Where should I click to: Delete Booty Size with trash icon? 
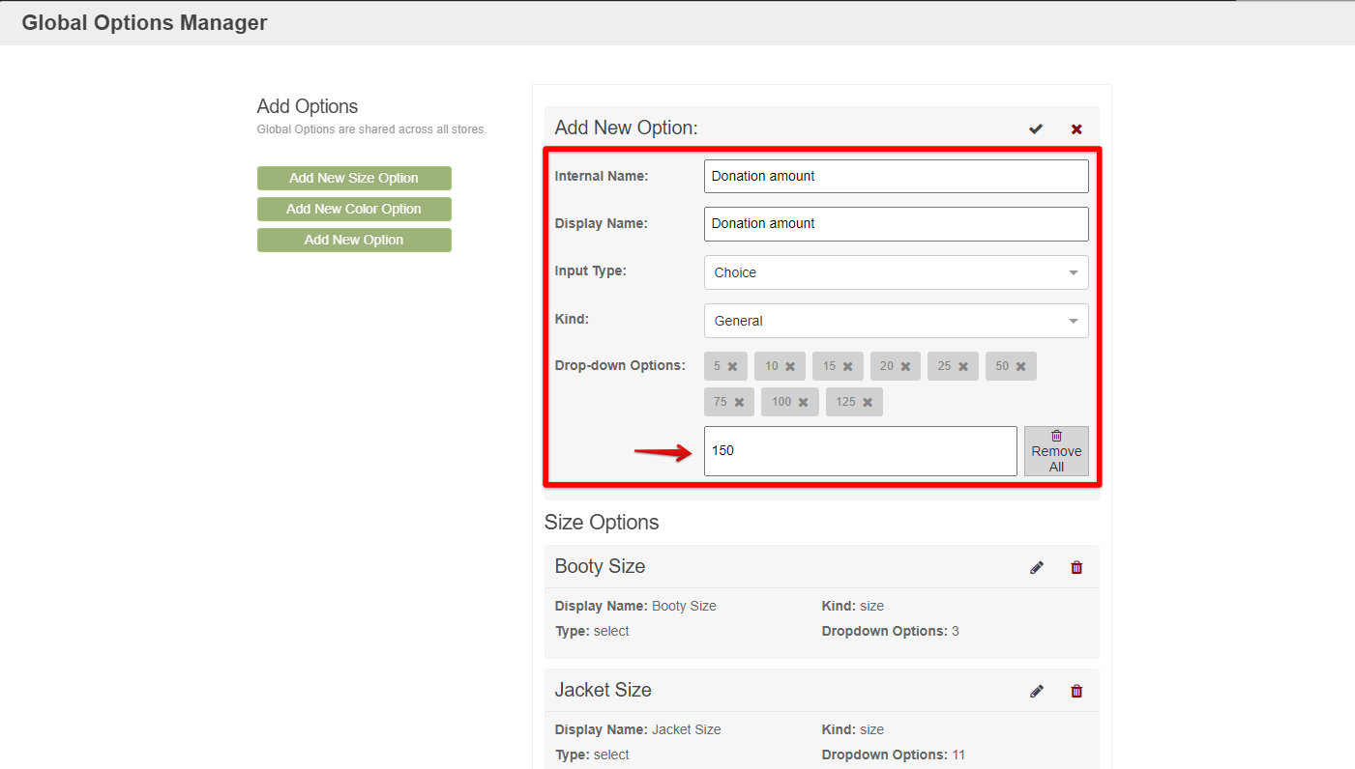[1076, 567]
